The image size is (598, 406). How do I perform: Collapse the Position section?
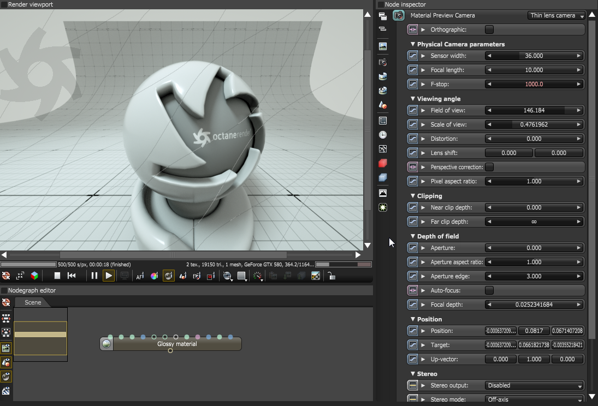click(x=413, y=319)
